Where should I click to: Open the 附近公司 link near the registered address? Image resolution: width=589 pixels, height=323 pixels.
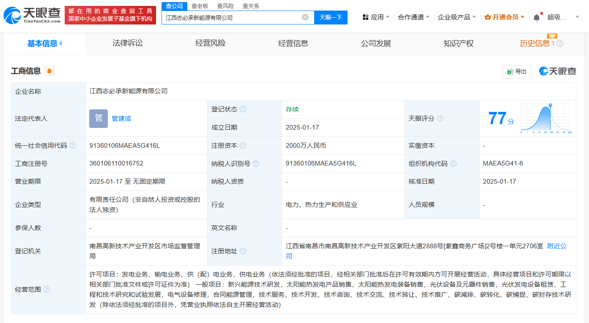pyautogui.click(x=556, y=246)
